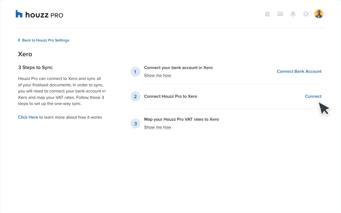This screenshot has height=213, width=341.
Task: Open the user profile avatar
Action: [318, 14]
